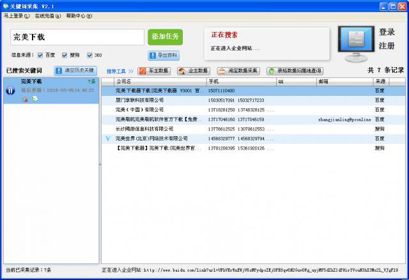
Task: Select the 长沙网游信息科技有限公司 row
Action: click(254, 129)
